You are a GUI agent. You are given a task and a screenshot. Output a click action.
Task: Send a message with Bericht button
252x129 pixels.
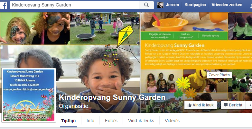point(233,105)
